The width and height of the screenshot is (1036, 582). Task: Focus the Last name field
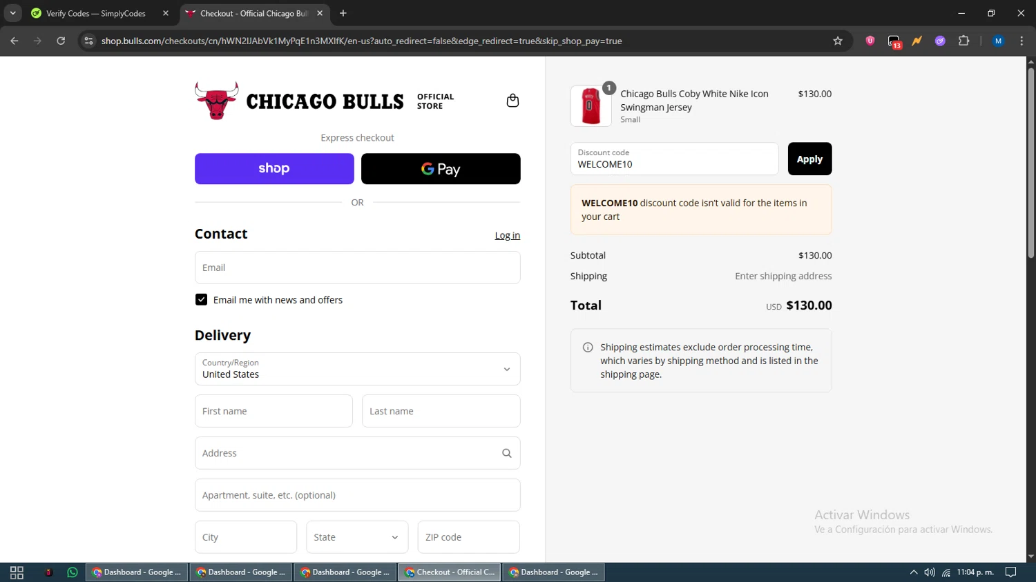tap(441, 411)
